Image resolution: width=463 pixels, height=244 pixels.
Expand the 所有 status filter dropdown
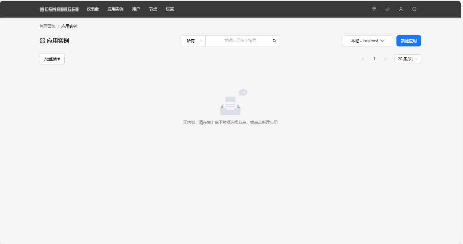pyautogui.click(x=193, y=41)
